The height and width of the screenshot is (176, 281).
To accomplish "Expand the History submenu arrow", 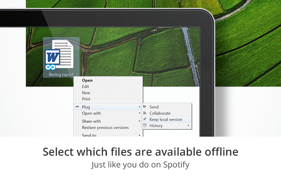I will tap(188, 126).
